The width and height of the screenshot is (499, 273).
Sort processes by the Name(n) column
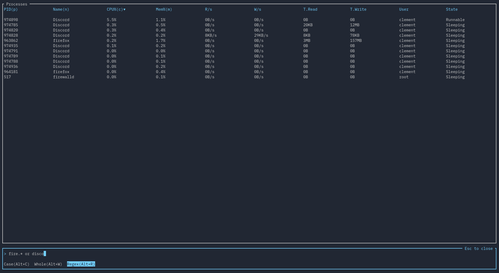pos(61,9)
